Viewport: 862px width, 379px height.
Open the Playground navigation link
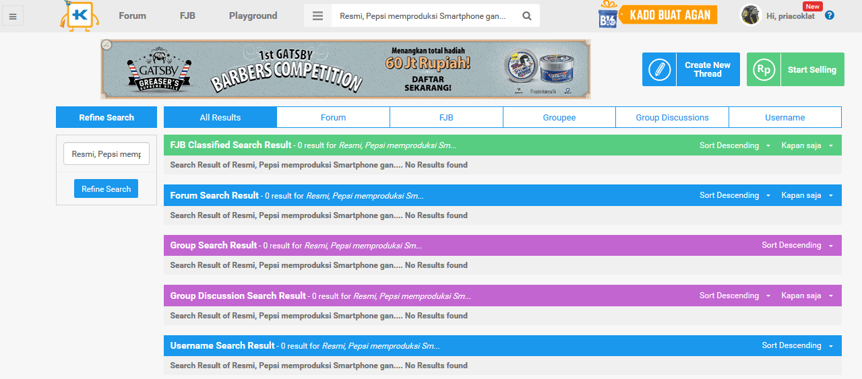(x=253, y=15)
